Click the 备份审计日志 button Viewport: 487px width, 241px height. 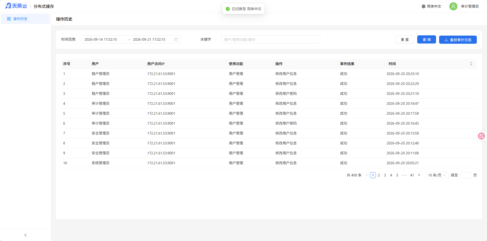(458, 40)
